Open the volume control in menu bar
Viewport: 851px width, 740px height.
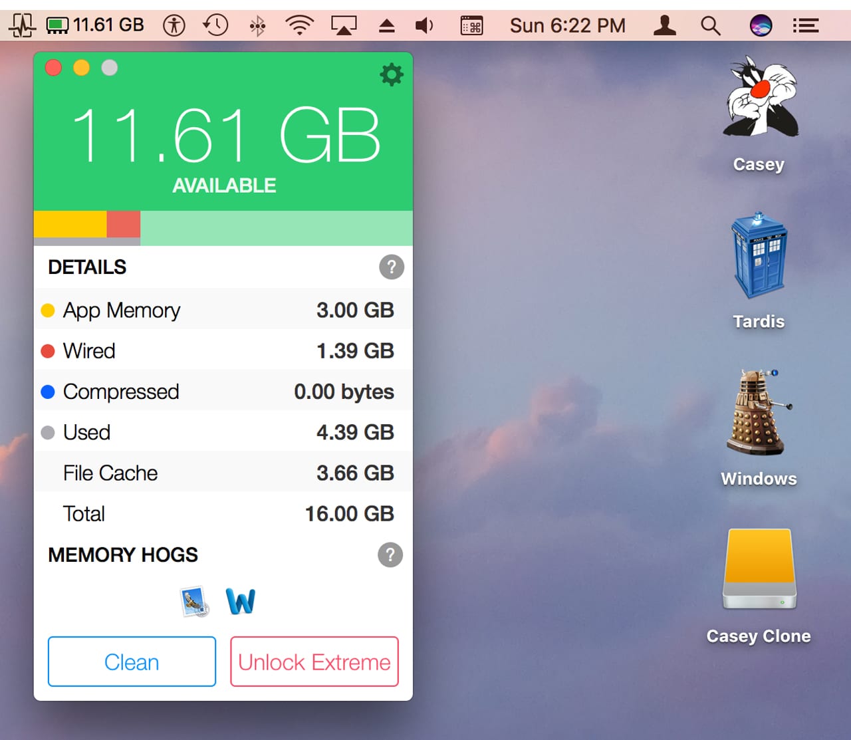[x=424, y=26]
